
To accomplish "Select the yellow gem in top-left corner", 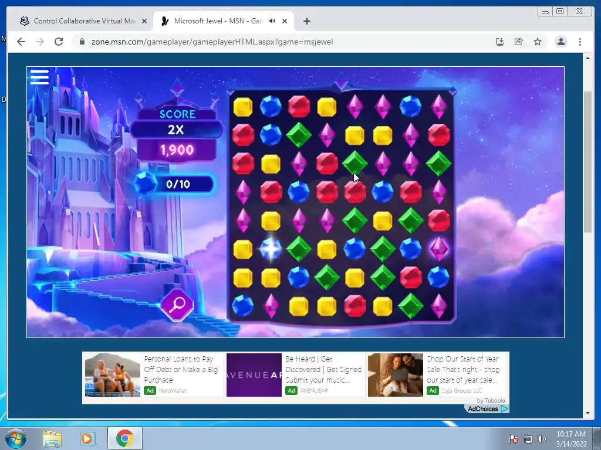I will point(242,107).
